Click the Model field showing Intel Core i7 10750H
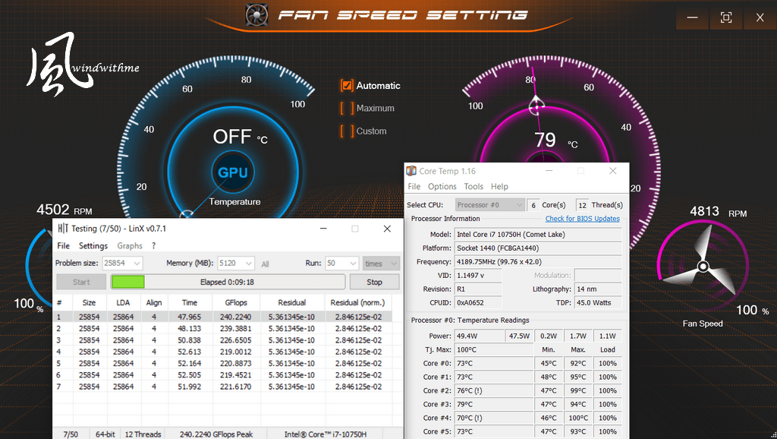This screenshot has height=439, width=777. tap(538, 234)
